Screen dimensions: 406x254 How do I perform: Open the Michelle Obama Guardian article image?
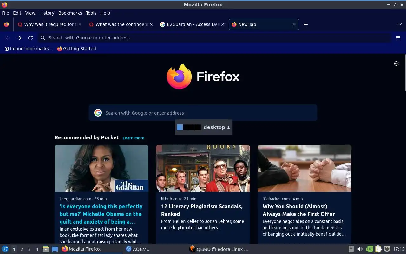click(x=101, y=168)
